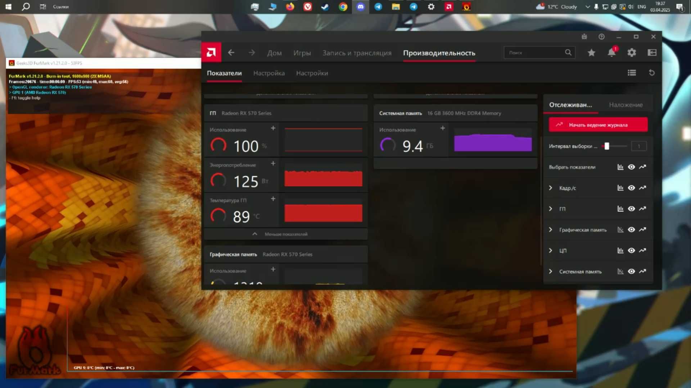This screenshot has height=388, width=691.
Task: Toggle eye visibility for Графическая память
Action: [x=631, y=229]
